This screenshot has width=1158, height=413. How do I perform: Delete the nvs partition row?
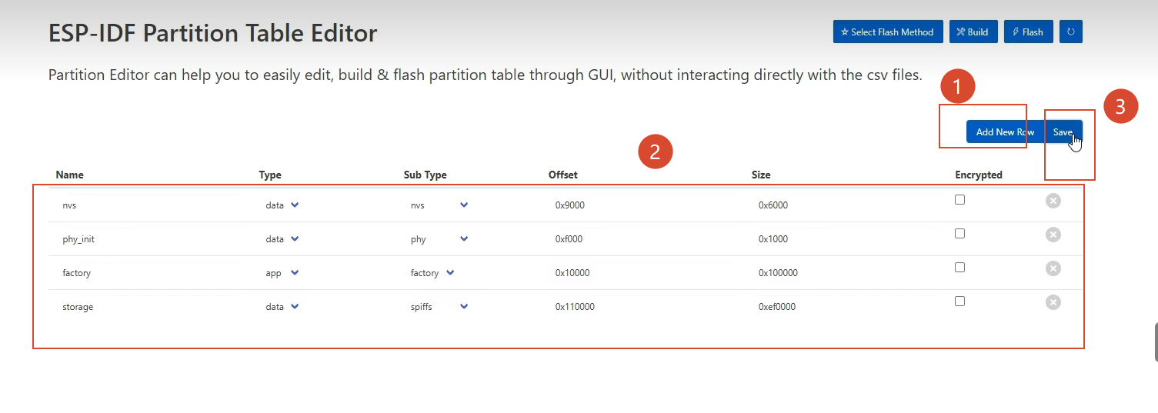1053,201
